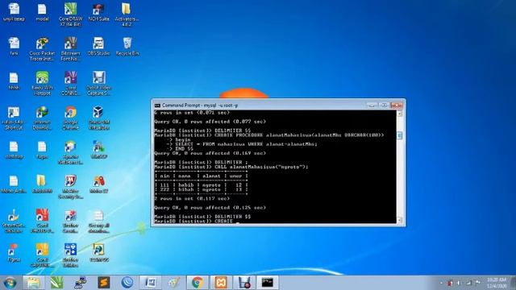Image resolution: width=516 pixels, height=290 pixels.
Task: Open the Cisco Packet Tracer desktop shortcut
Action: pos(42,48)
